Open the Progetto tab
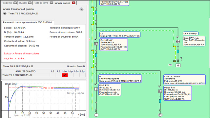The height and width of the screenshot is (118, 210). point(7,3)
